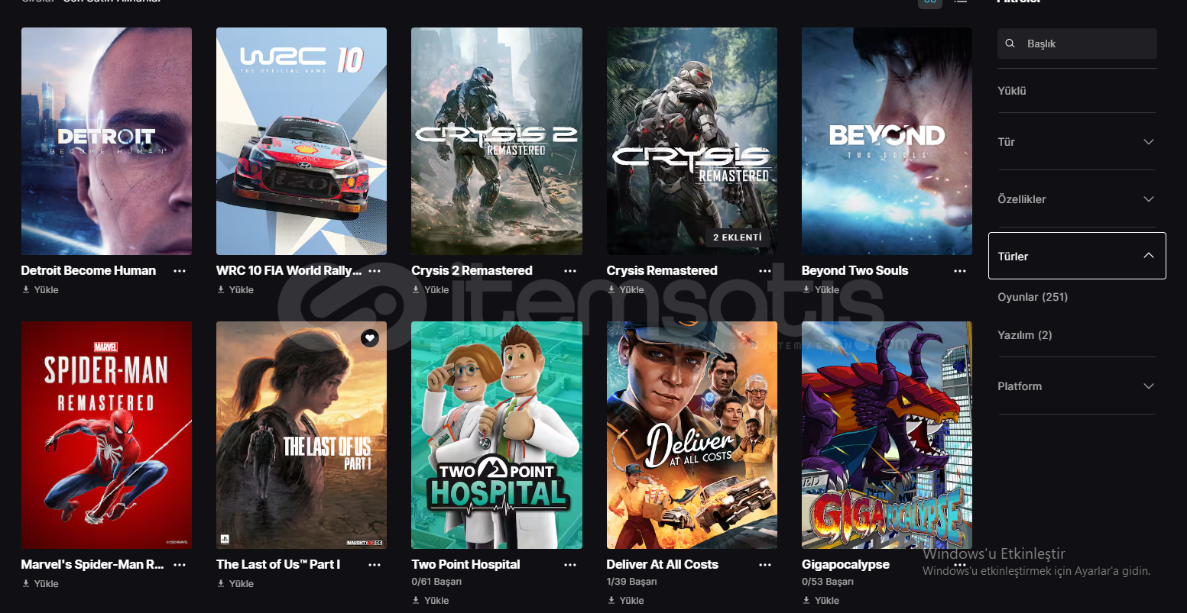Viewport: 1187px width, 613px height.
Task: Click Yükle under Gigapocalypse
Action: 821,601
